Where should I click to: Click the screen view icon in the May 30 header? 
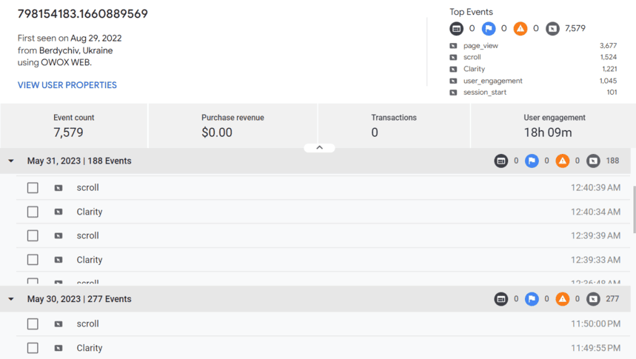(x=501, y=299)
